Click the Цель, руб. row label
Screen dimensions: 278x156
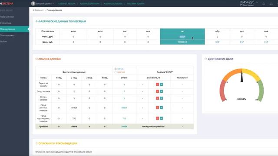47,42
